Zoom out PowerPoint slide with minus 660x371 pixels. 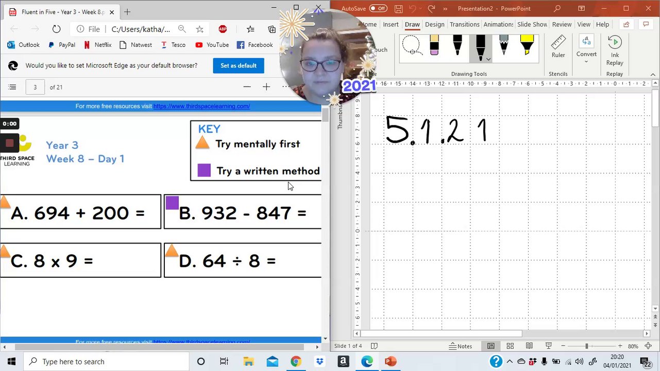point(563,346)
